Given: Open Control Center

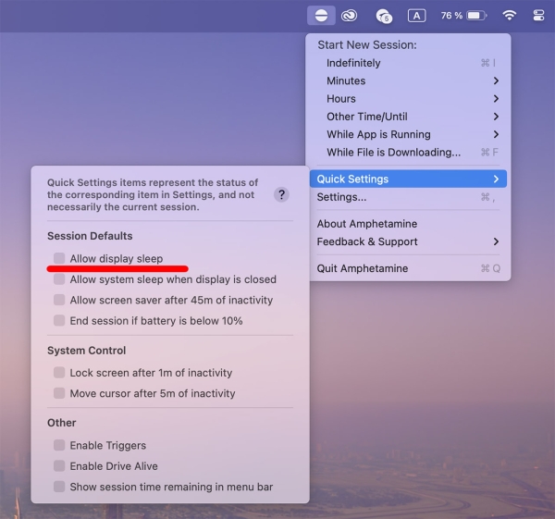Looking at the screenshot, I should pos(538,16).
